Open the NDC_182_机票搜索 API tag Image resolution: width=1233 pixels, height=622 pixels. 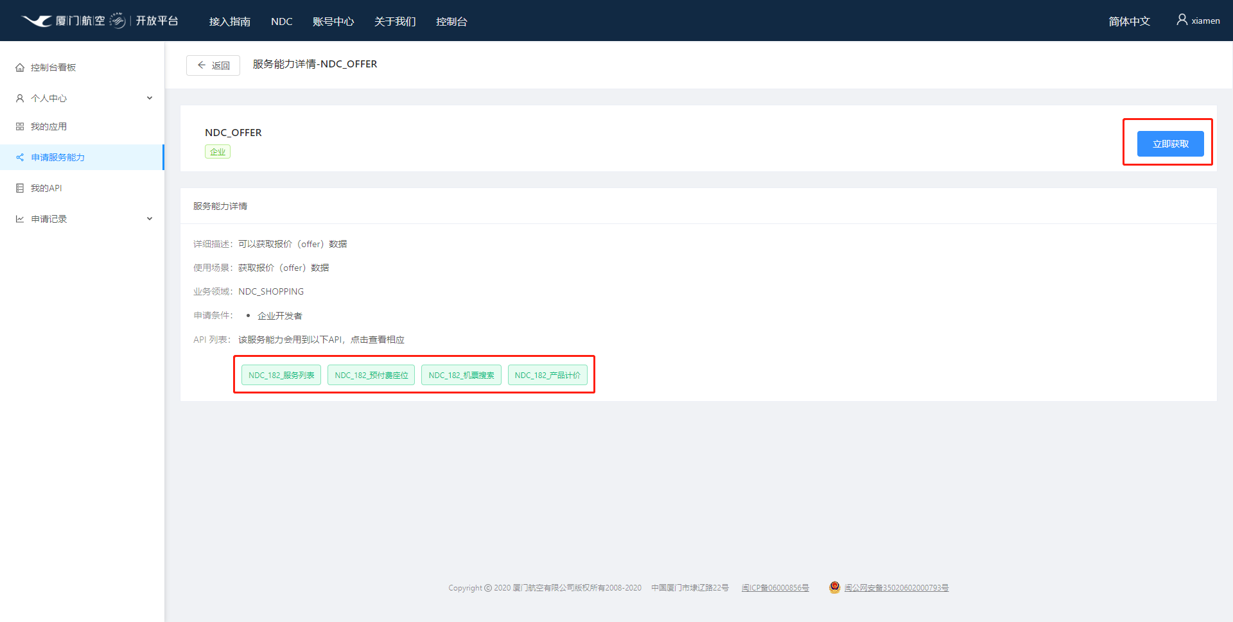point(461,375)
